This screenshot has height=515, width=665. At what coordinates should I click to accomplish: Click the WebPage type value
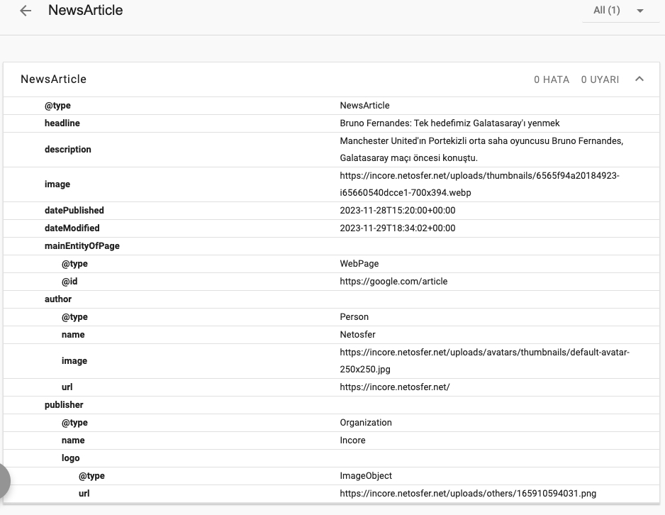(359, 263)
